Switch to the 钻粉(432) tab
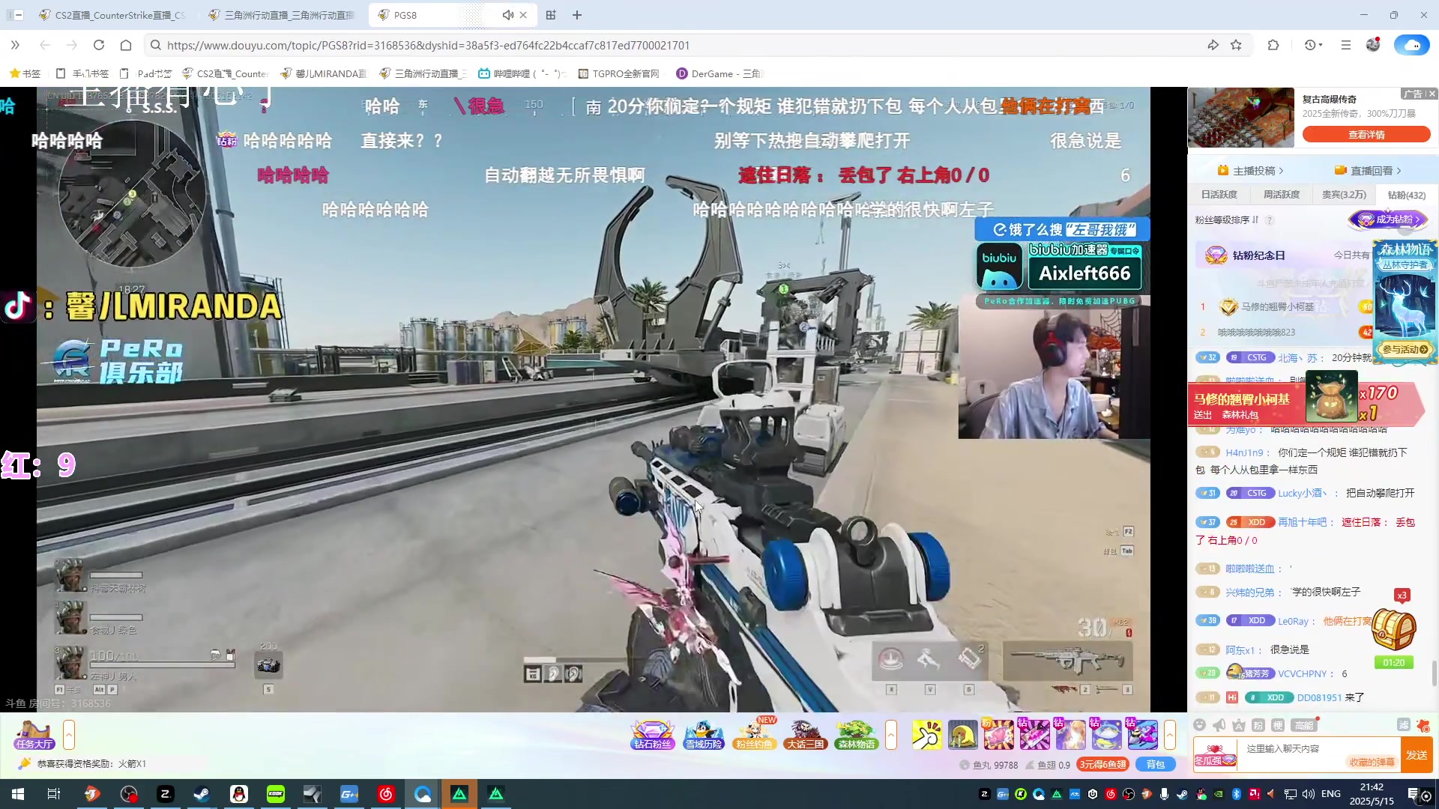Image resolution: width=1439 pixels, height=809 pixels. (1407, 195)
